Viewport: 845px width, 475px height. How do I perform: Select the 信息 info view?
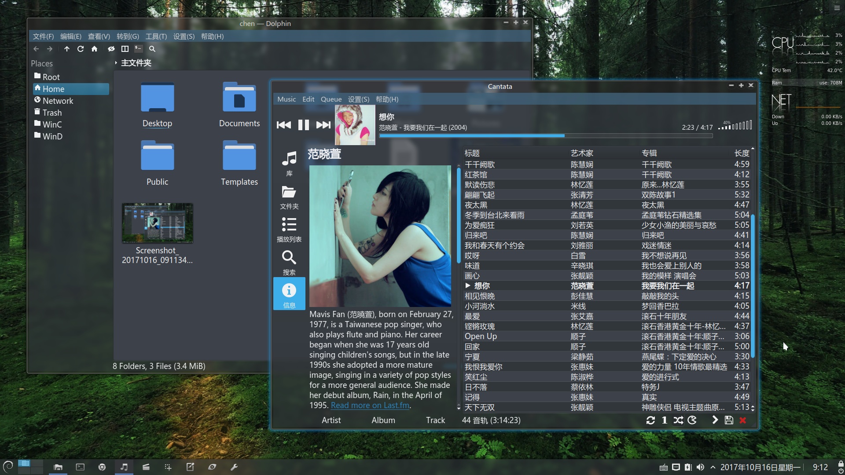click(289, 294)
